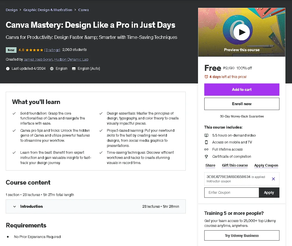The width and height of the screenshot is (292, 246).
Task: Click the checkmark beside Learn from the best
Action: (14, 153)
